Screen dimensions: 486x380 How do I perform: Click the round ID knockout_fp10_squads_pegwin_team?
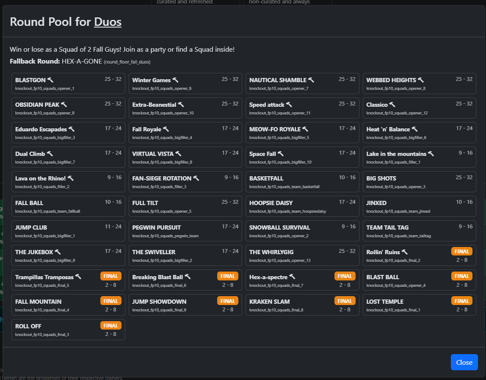point(165,236)
